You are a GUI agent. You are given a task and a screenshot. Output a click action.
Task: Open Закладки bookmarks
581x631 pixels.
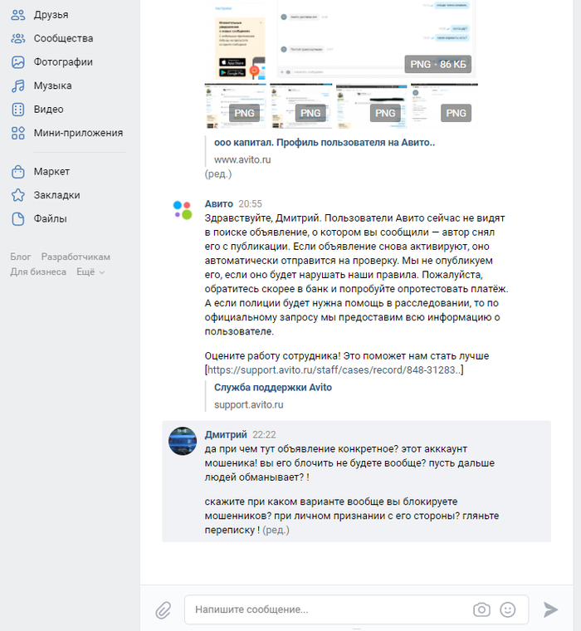pos(56,195)
